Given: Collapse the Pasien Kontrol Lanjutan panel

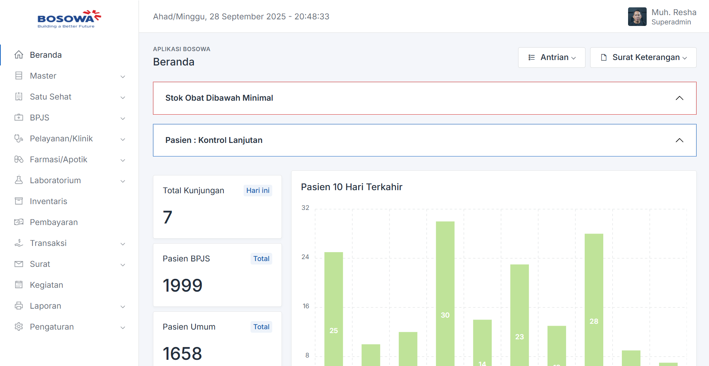Looking at the screenshot, I should 679,141.
